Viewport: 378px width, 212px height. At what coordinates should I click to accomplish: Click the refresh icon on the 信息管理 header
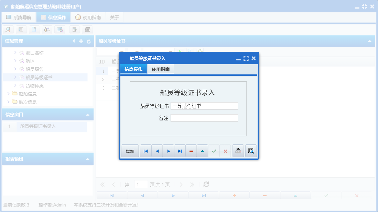(88, 41)
